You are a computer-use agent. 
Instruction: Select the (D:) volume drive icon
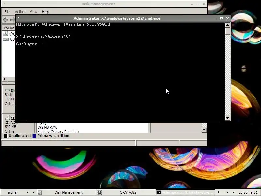pos(5,34)
